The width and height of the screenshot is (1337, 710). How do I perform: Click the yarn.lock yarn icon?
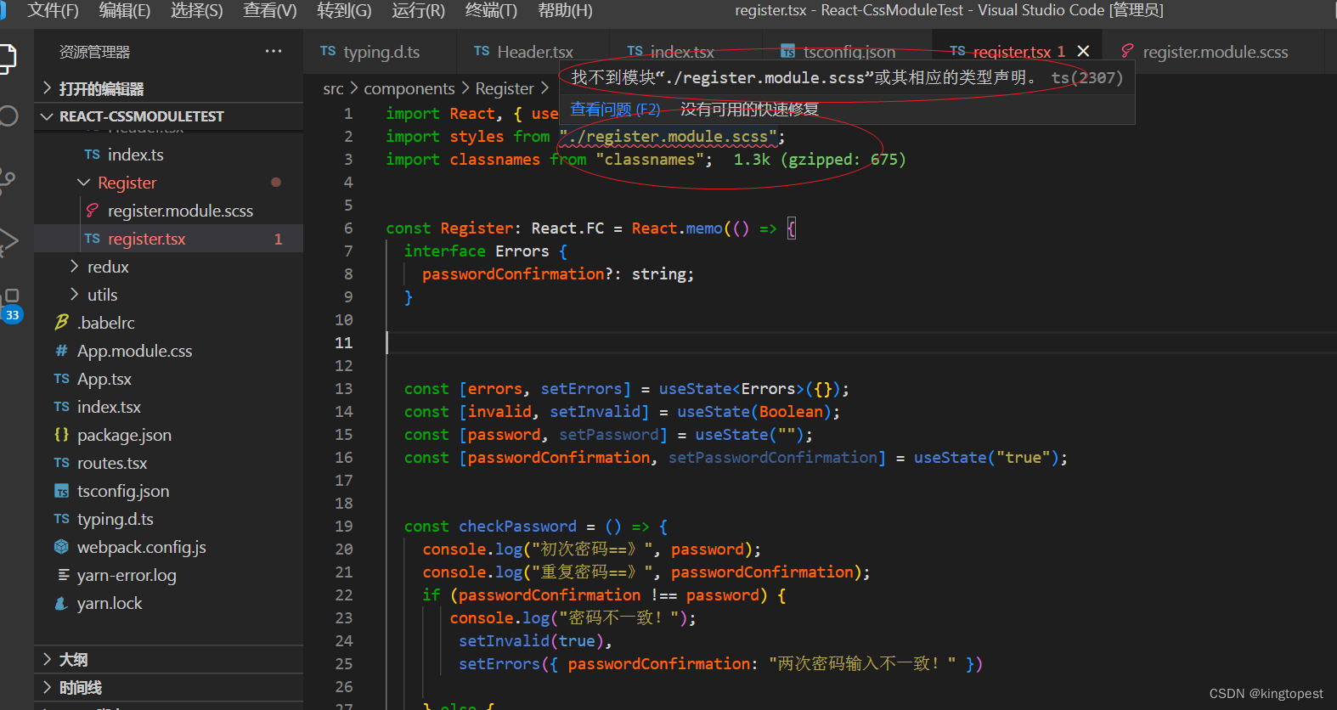coord(61,603)
